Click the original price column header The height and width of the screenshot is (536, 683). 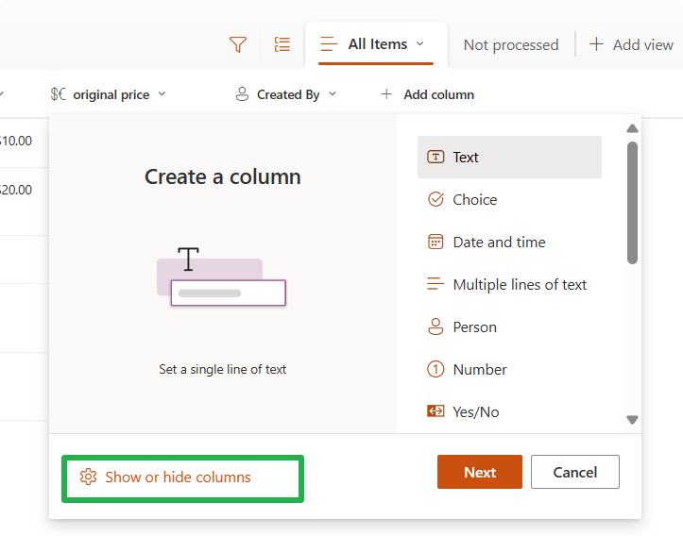(x=108, y=94)
